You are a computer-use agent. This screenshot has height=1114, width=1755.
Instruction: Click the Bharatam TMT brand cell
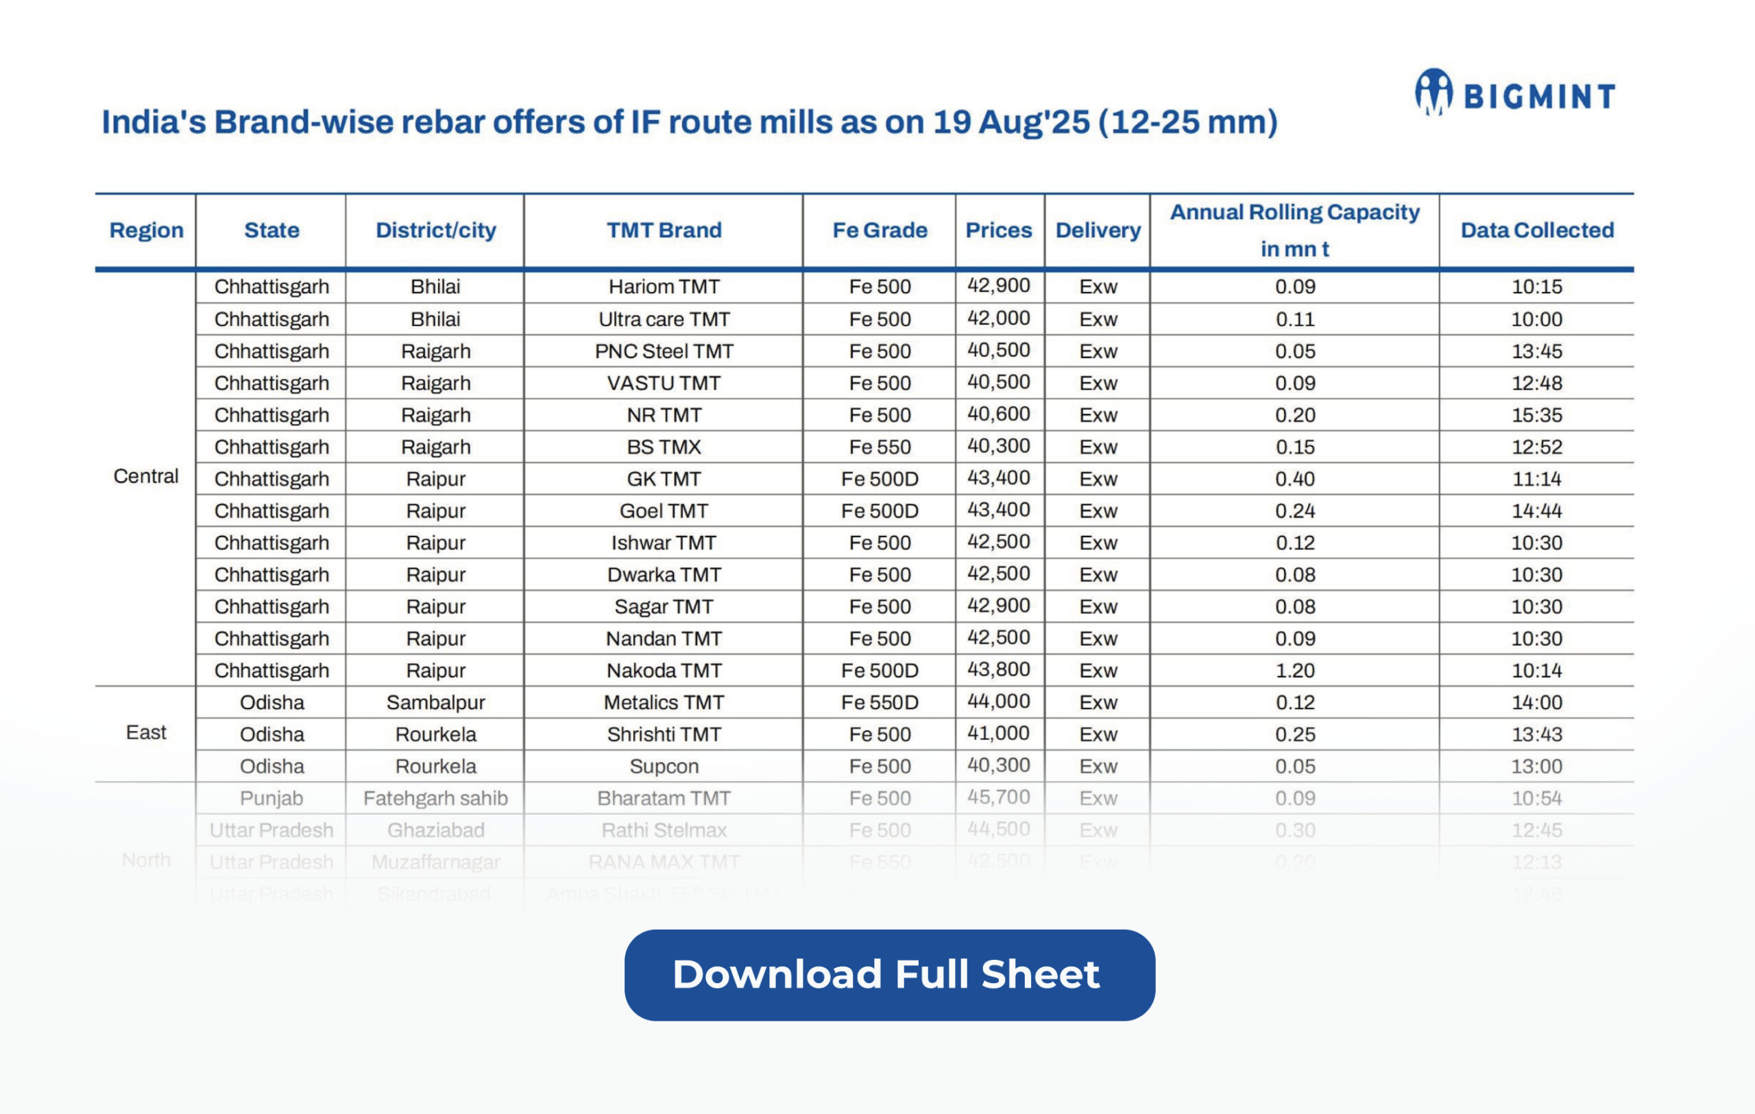pyautogui.click(x=663, y=799)
